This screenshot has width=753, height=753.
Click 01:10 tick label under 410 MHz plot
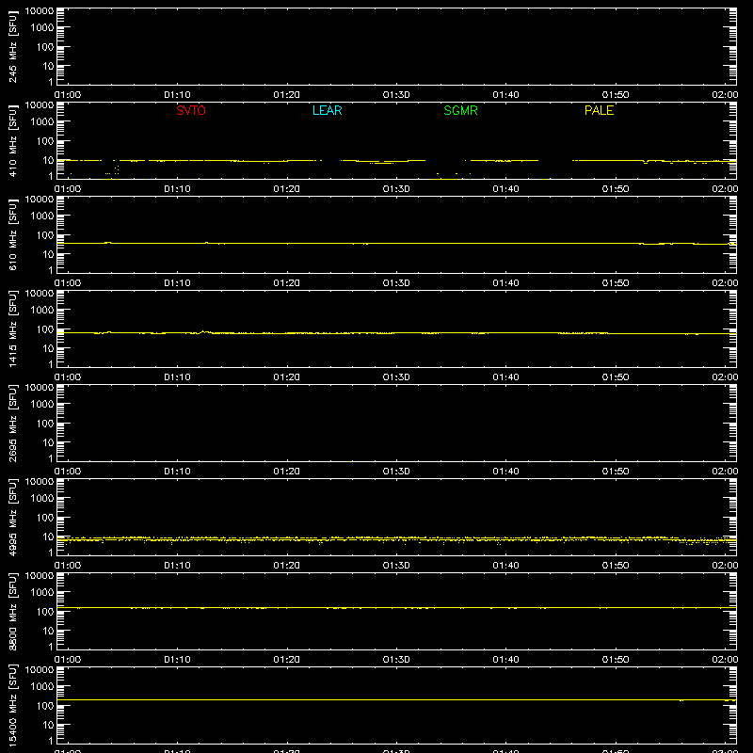tap(177, 189)
